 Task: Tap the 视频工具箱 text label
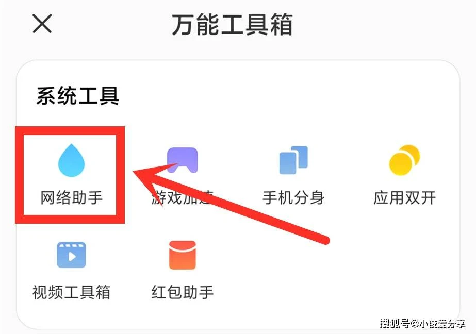coord(71,292)
